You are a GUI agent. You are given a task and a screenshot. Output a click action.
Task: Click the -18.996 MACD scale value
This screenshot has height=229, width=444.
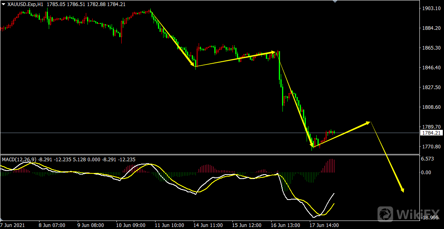[429, 217]
